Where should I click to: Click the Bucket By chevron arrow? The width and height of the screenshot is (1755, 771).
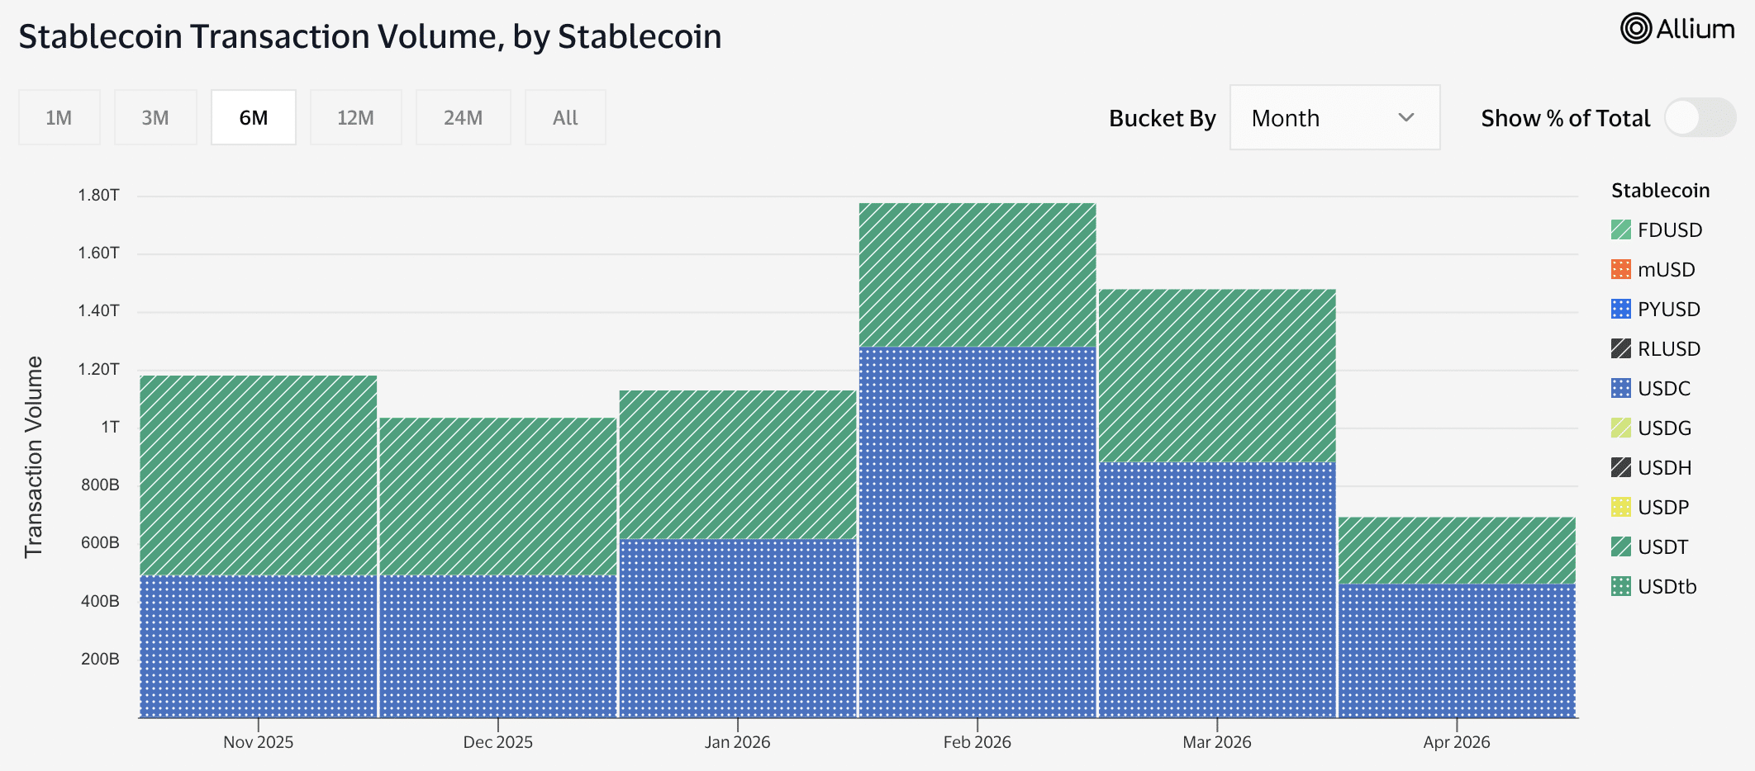[x=1407, y=118]
